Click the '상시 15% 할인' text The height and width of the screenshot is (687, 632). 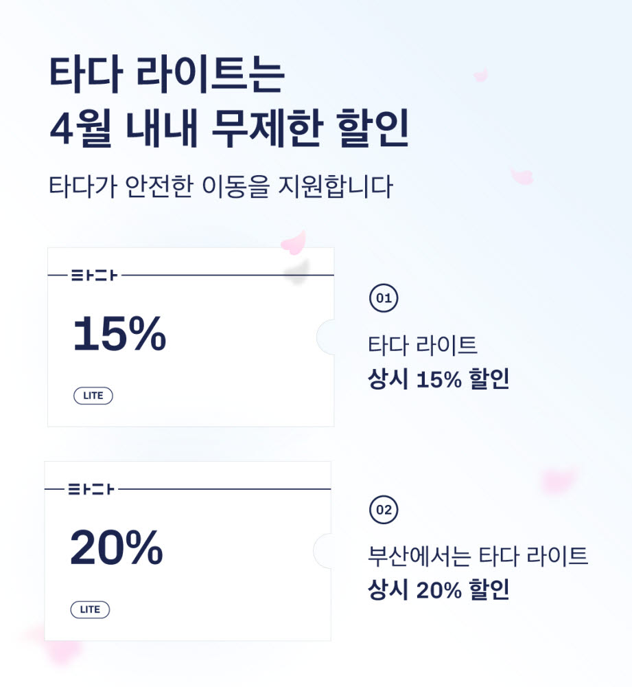[x=438, y=379]
